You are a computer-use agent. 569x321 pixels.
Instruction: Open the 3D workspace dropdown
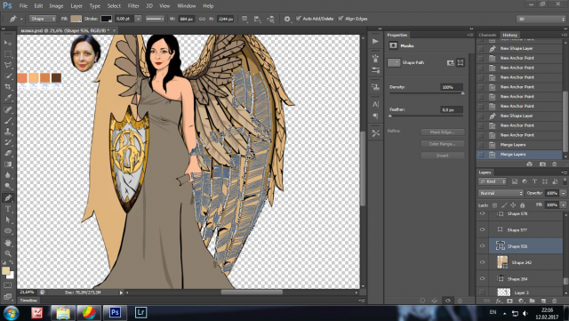coord(541,19)
